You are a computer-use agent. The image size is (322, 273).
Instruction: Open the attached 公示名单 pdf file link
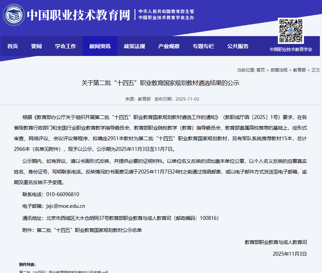pyautogui.click(x=64, y=272)
